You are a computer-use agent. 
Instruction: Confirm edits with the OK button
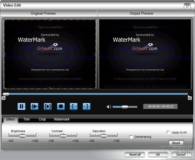click(158, 155)
